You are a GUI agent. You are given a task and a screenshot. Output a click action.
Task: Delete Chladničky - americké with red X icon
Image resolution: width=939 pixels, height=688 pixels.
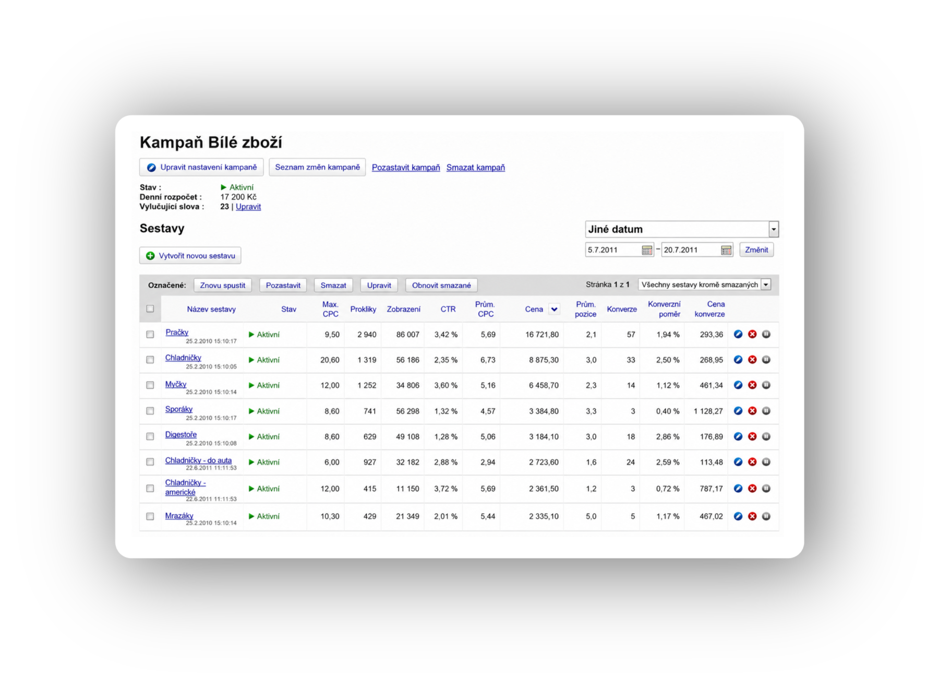(x=752, y=489)
